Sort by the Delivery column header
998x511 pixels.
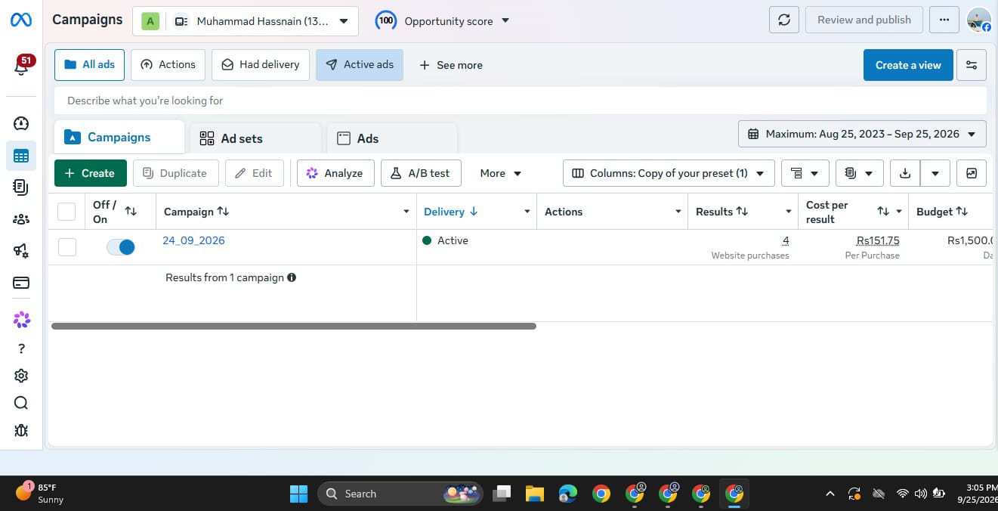(451, 212)
